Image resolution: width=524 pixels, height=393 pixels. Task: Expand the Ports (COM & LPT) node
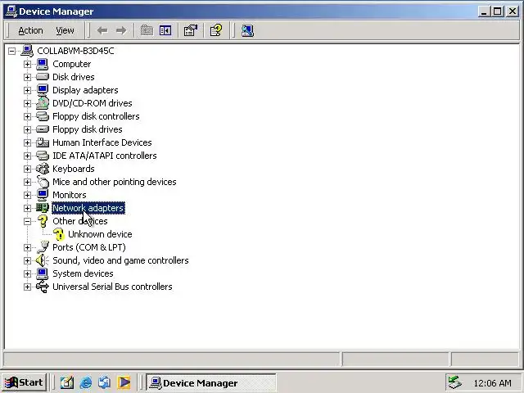27,247
